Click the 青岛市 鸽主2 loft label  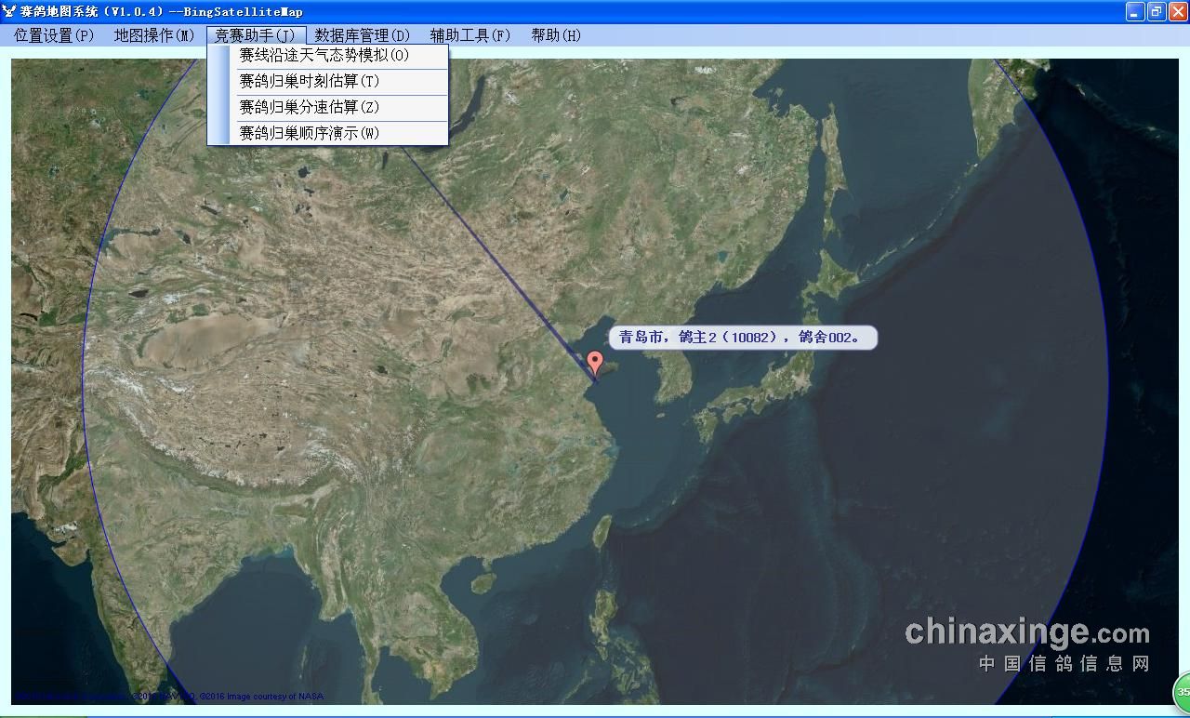point(743,337)
